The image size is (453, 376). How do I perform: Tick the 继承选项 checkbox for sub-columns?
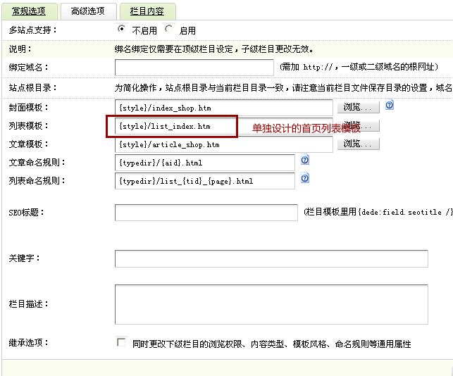(121, 342)
